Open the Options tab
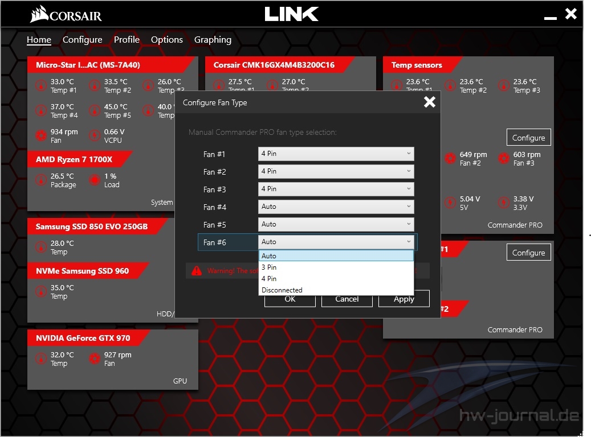591x437 pixels. tap(166, 39)
